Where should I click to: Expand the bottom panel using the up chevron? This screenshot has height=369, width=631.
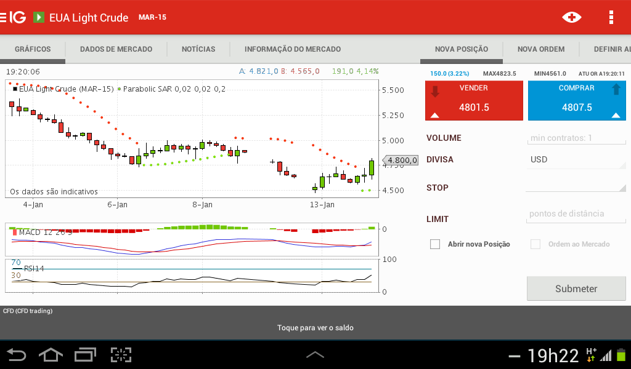point(315,354)
